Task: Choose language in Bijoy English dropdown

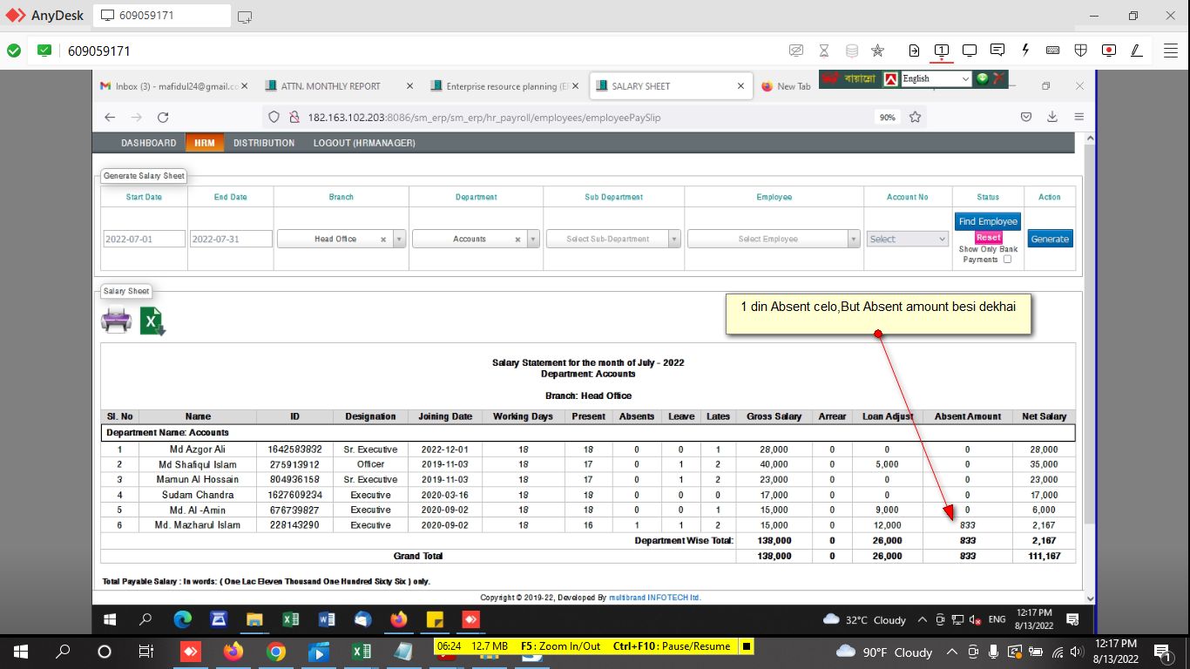Action: (936, 78)
